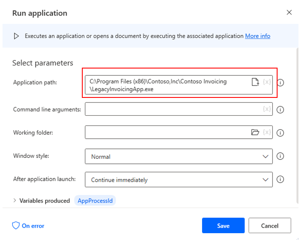Show info for After application launch
The image size is (301, 240).
(x=280, y=180)
